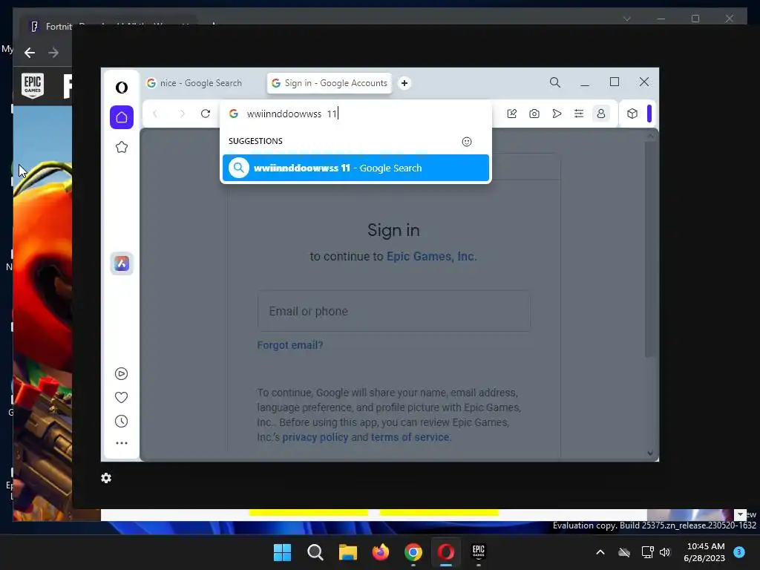This screenshot has width=760, height=570.
Task: Open the Forgot email? link
Action: point(290,345)
